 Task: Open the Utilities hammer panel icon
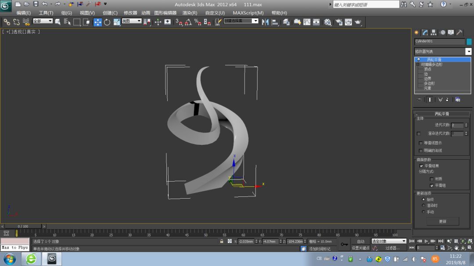(x=459, y=32)
